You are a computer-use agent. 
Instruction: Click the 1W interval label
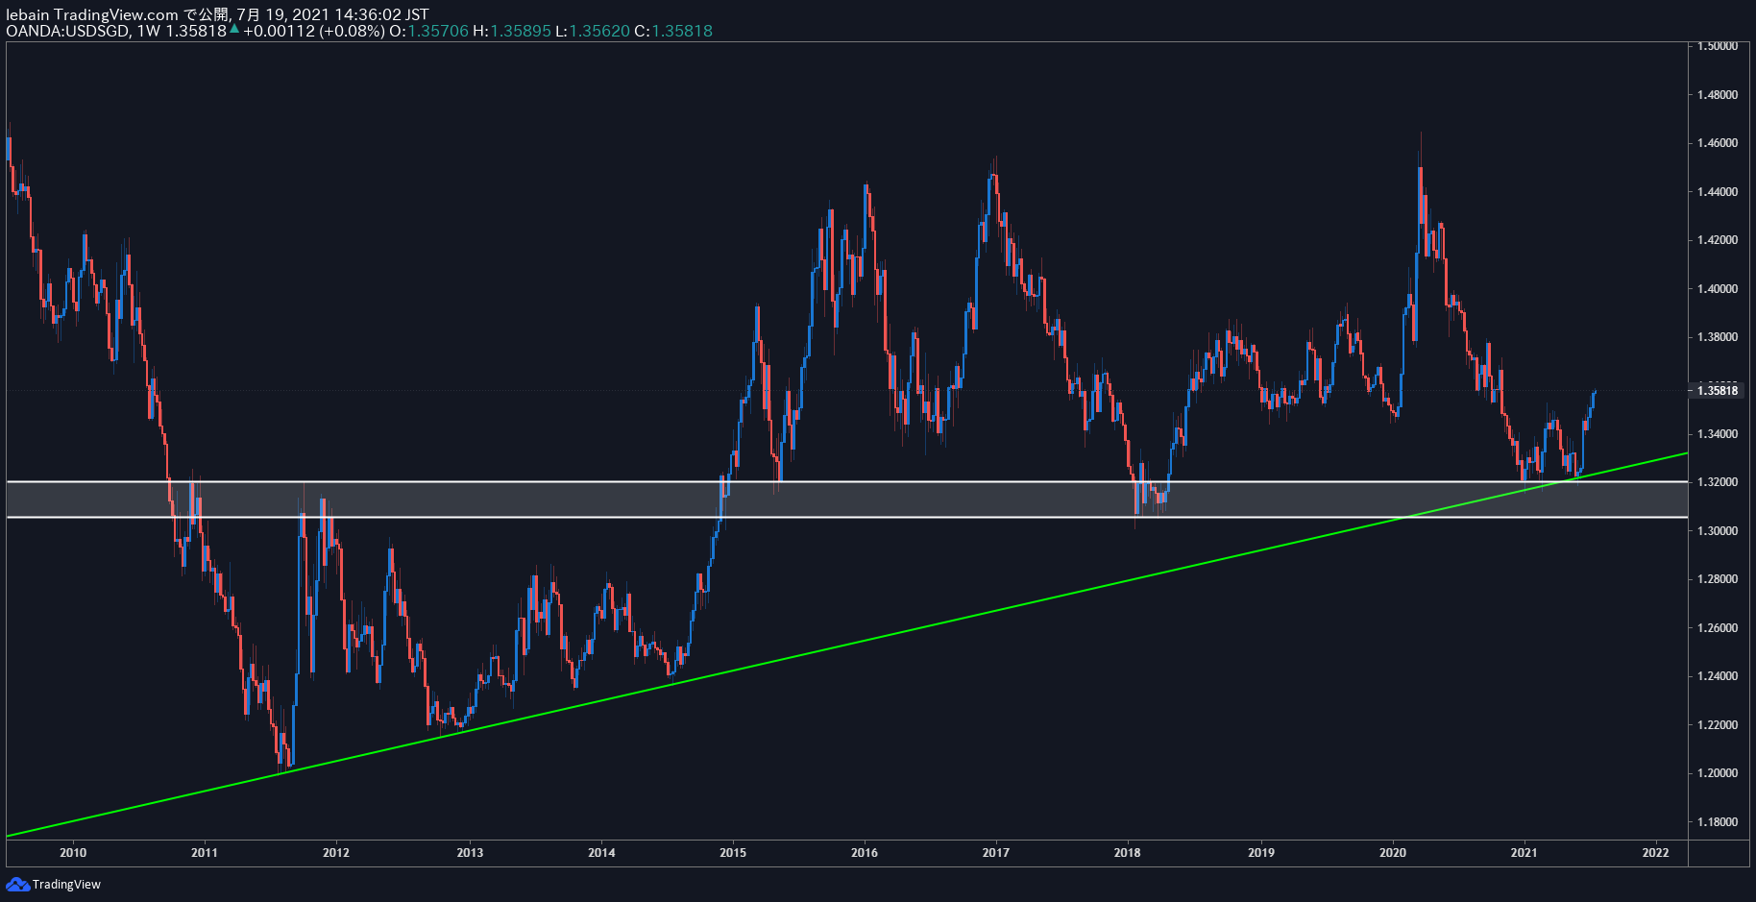[149, 31]
